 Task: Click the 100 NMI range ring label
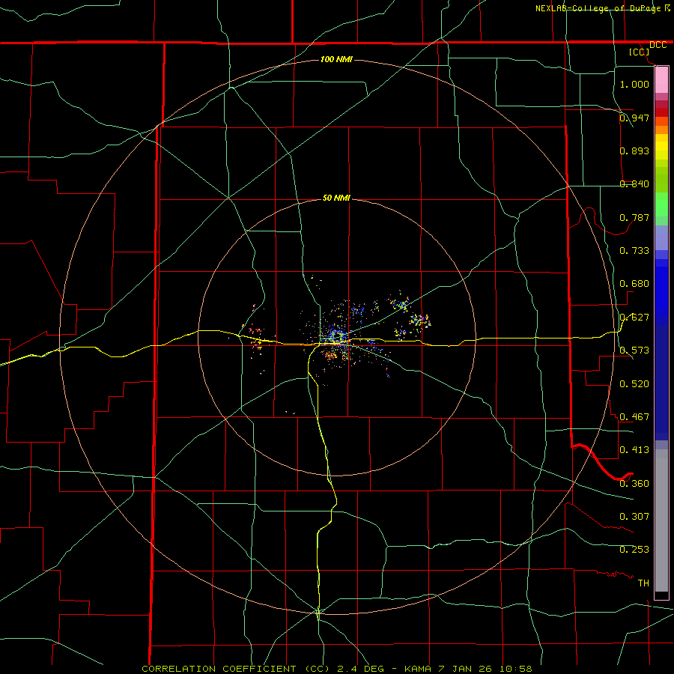(x=336, y=59)
